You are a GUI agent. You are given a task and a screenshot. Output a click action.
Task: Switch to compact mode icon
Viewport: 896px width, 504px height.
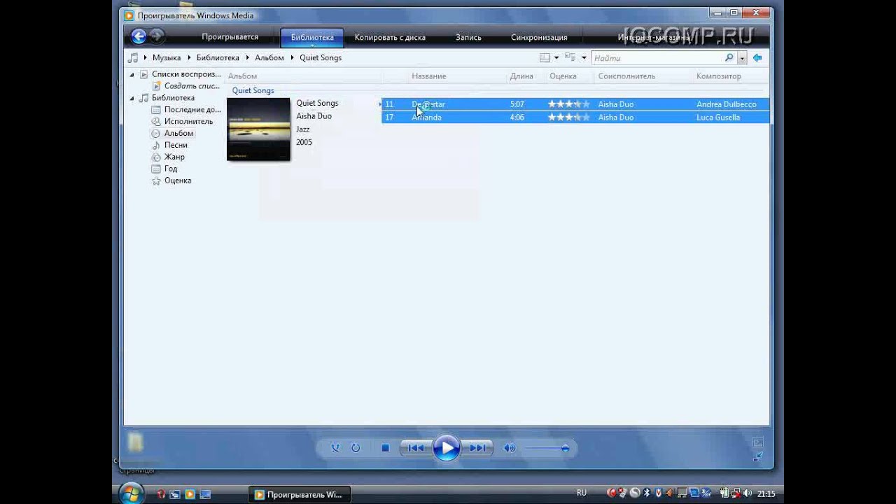click(x=757, y=456)
